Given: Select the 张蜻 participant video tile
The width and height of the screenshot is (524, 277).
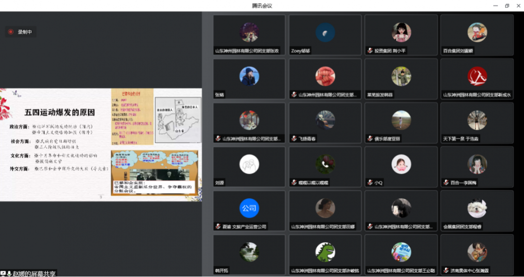Looking at the screenshot, I should pos(249,79).
